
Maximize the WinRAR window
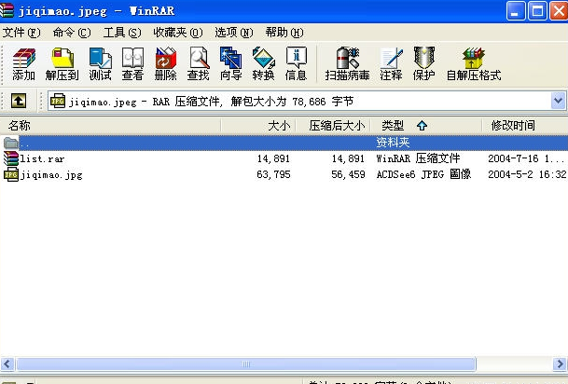pyautogui.click(x=537, y=11)
